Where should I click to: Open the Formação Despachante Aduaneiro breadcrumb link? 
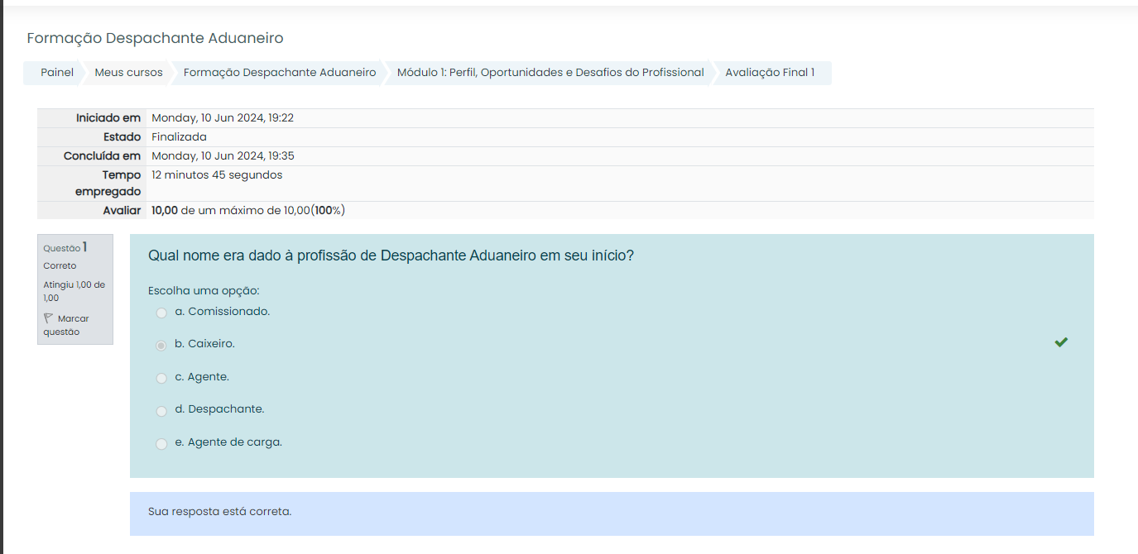point(280,73)
